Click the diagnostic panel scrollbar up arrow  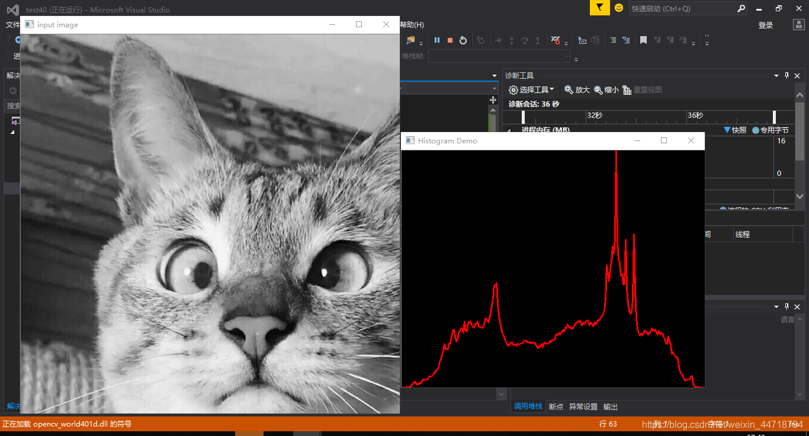pos(800,95)
